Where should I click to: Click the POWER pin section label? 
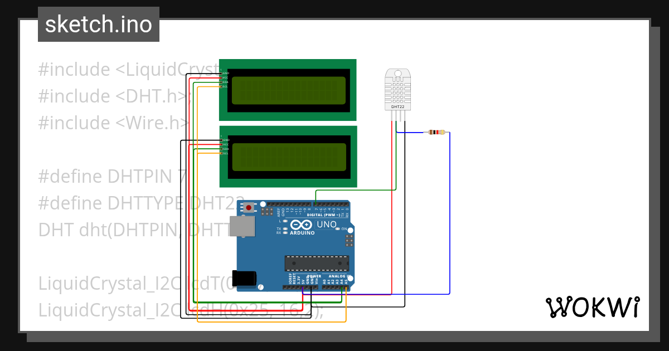tap(315, 276)
